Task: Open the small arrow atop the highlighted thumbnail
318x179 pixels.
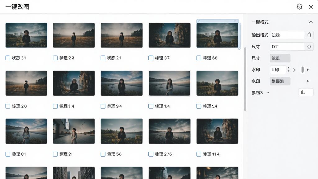Action: 235,21
